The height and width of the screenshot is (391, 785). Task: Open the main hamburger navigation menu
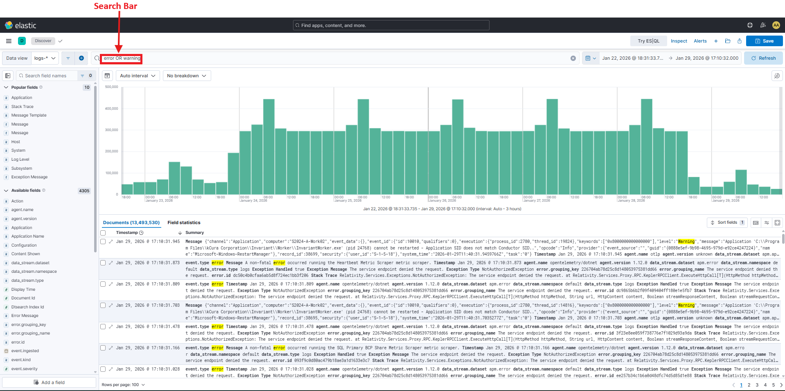click(x=8, y=41)
